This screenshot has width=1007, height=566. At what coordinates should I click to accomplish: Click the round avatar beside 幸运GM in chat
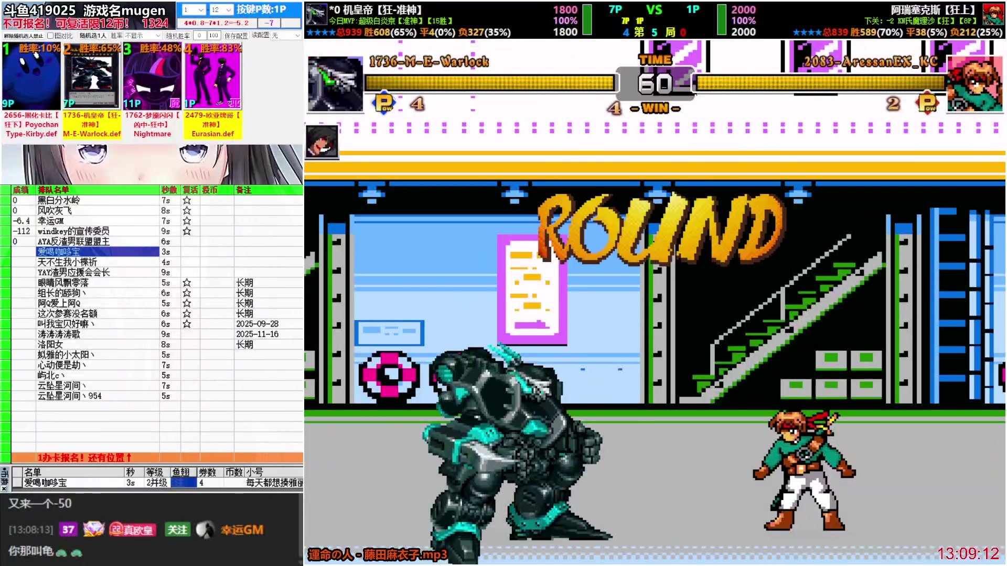coord(205,530)
